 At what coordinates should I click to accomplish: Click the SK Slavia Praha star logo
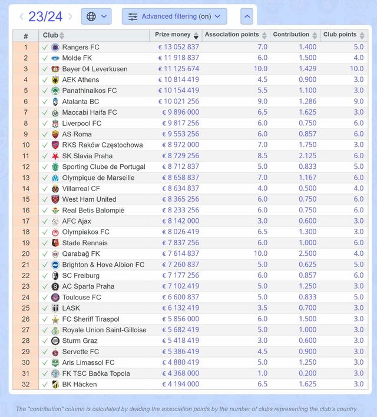pos(55,156)
